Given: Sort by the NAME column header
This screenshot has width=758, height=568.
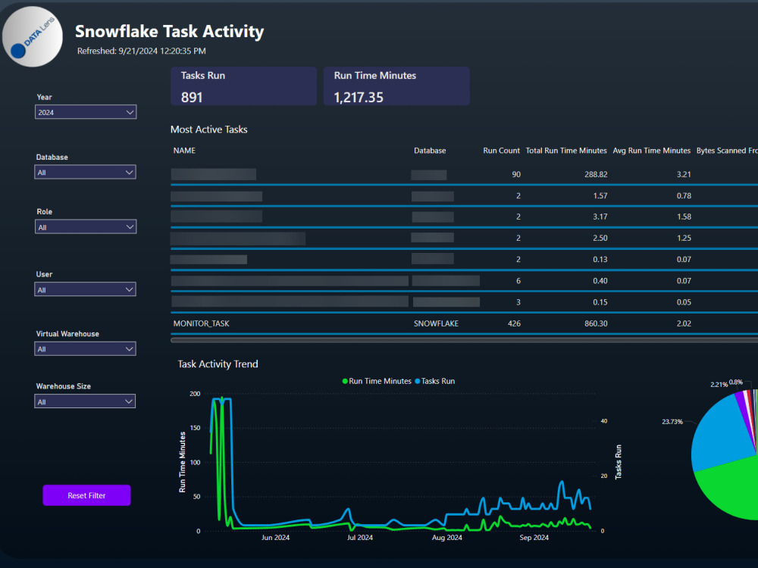Looking at the screenshot, I should (x=184, y=151).
